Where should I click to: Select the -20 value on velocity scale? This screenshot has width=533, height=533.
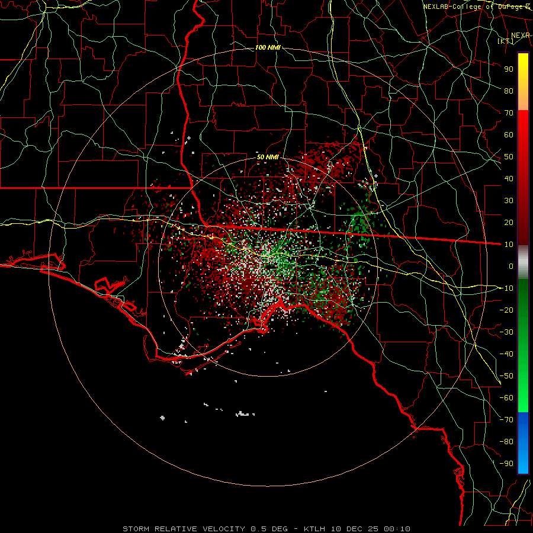[x=506, y=310]
